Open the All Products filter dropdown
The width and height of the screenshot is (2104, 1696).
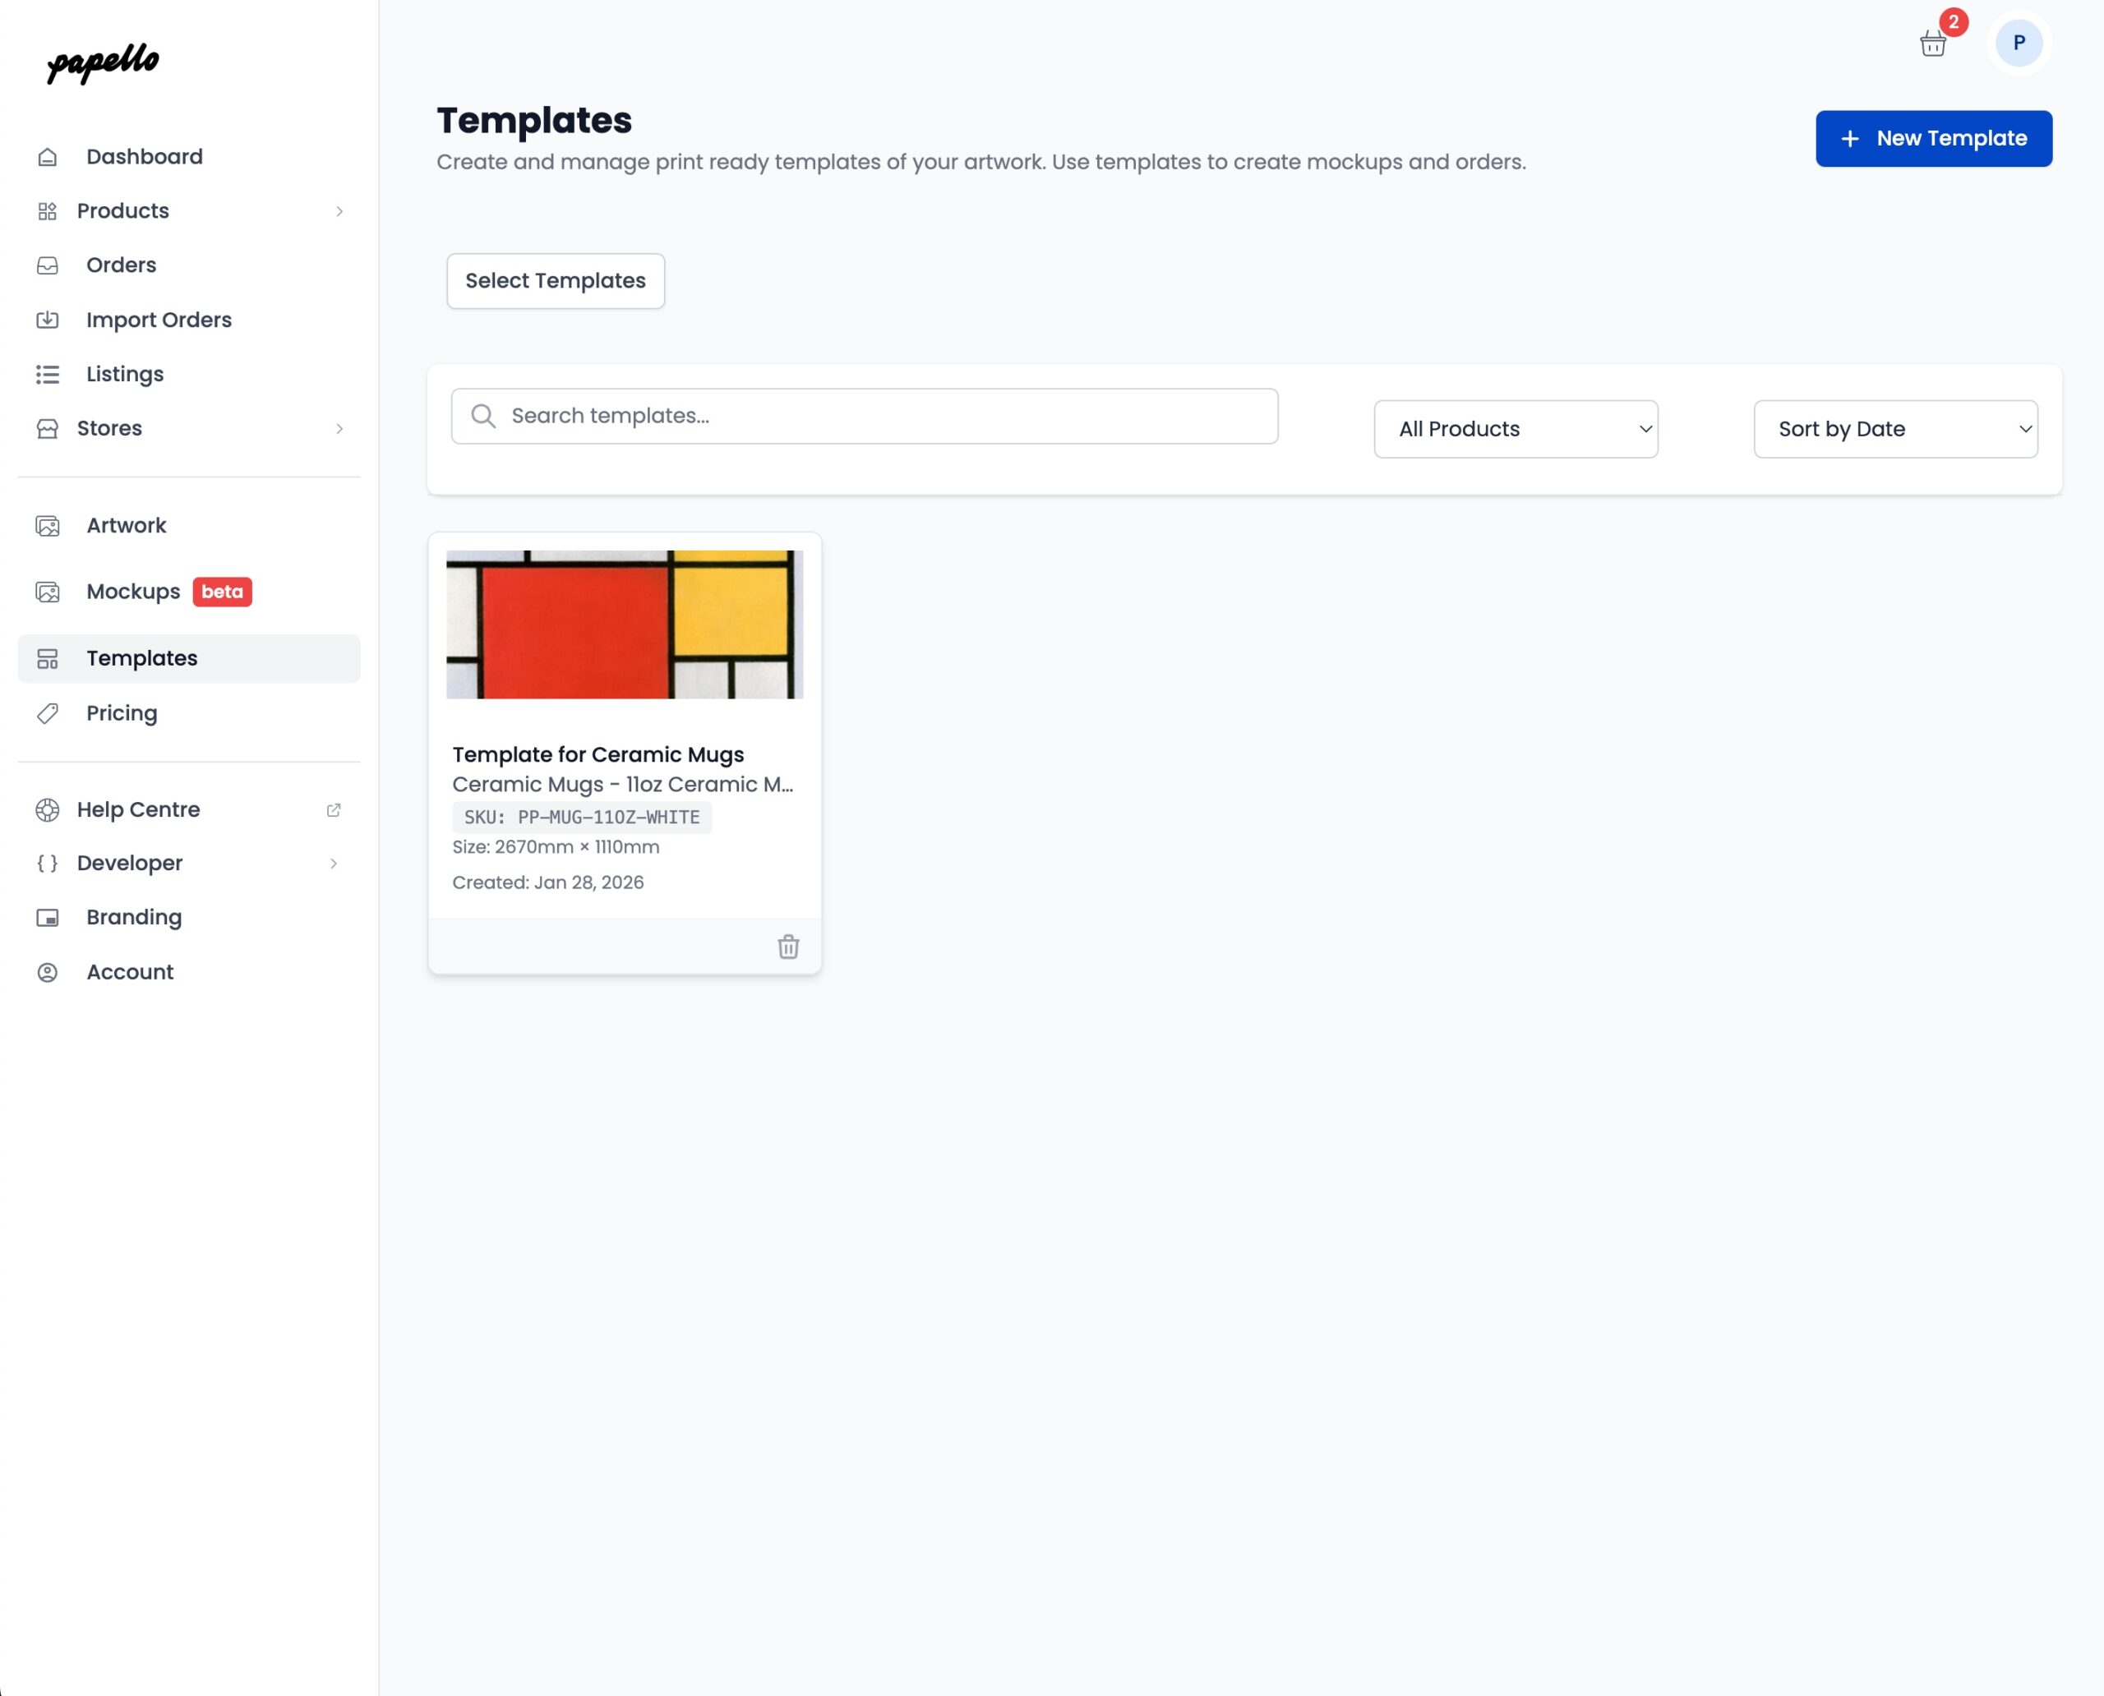coord(1515,429)
